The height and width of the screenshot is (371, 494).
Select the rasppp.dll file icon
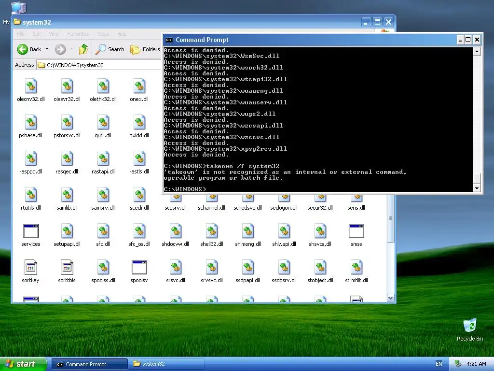[31, 158]
